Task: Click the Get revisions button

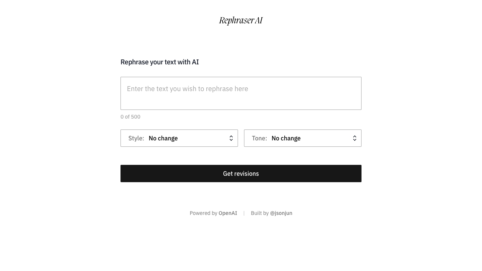Action: coord(241,174)
